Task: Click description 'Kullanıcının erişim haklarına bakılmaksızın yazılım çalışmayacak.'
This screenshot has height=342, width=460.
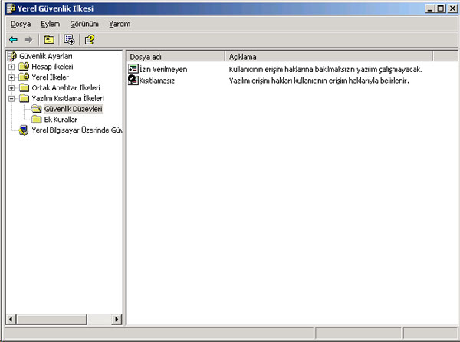Action: [x=325, y=69]
